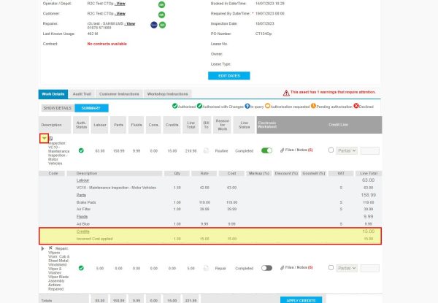
Task: Open the Partial dropdown on Repair row
Action: click(x=347, y=269)
